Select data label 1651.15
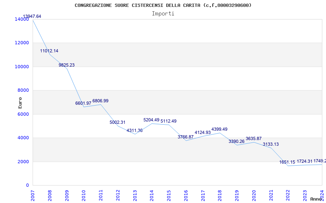Image resolution: width=326 pixels, height=203 pixels. [x=287, y=162]
